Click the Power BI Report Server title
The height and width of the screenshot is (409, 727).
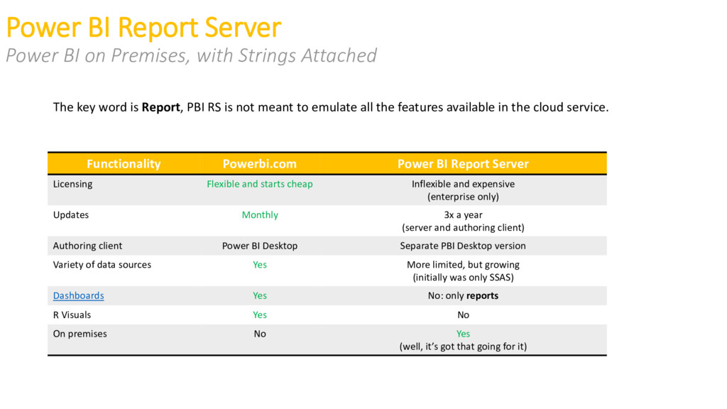[143, 28]
